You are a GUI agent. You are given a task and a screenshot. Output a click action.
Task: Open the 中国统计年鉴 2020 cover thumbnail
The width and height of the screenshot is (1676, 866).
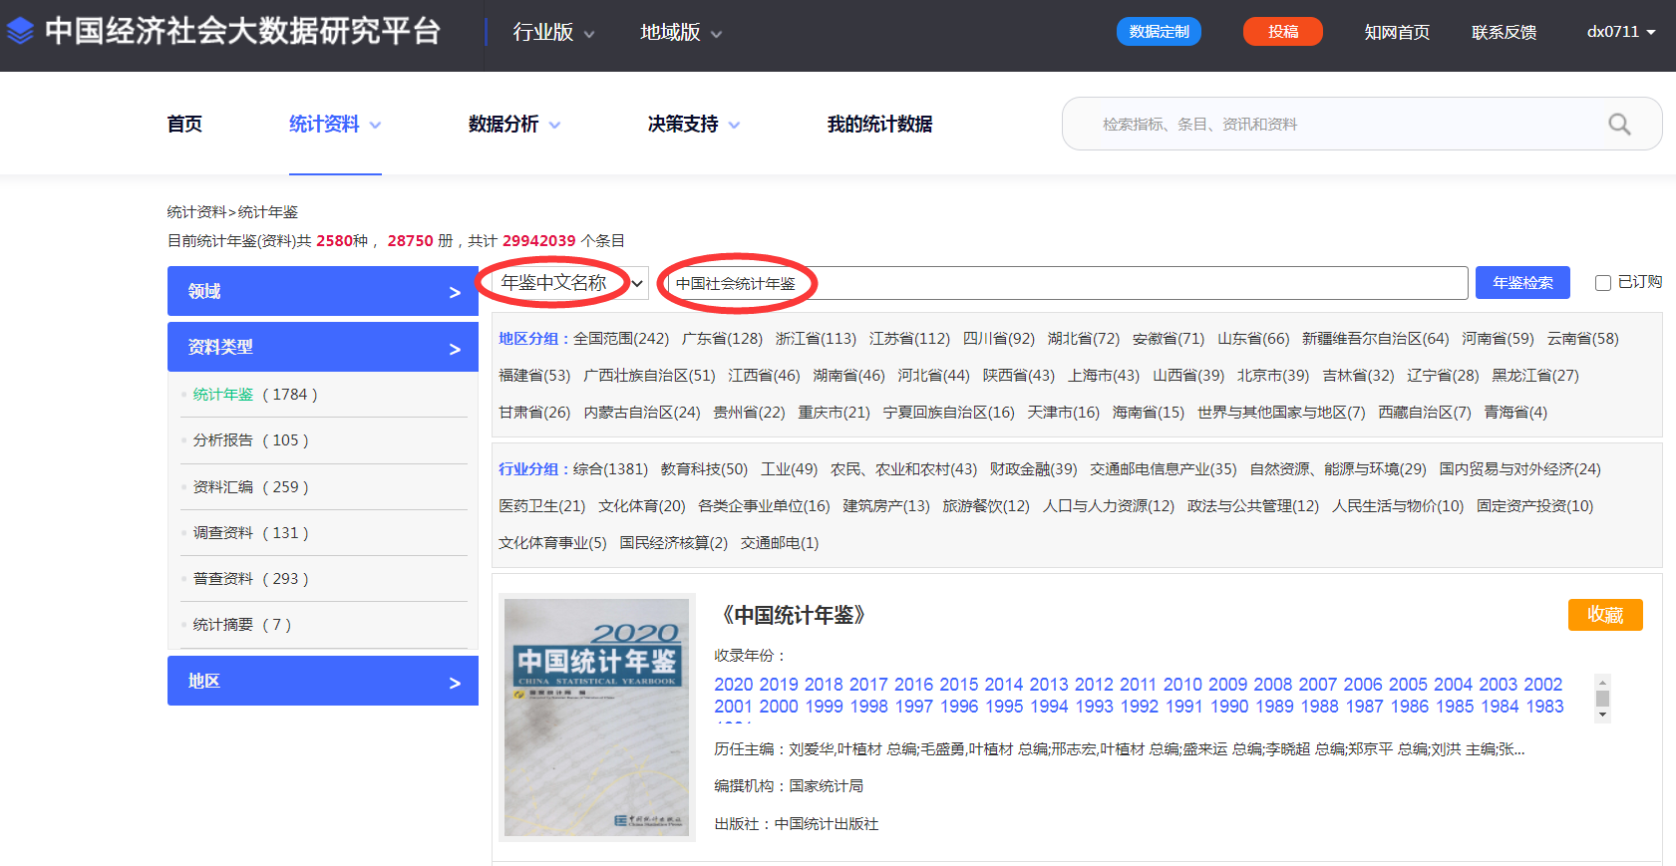597,718
